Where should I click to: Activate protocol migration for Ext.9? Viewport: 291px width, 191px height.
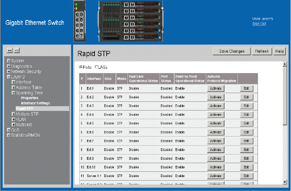point(216,158)
